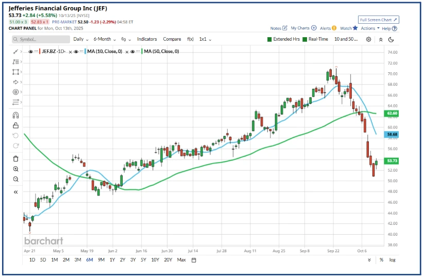Open the Compare option

(172, 39)
